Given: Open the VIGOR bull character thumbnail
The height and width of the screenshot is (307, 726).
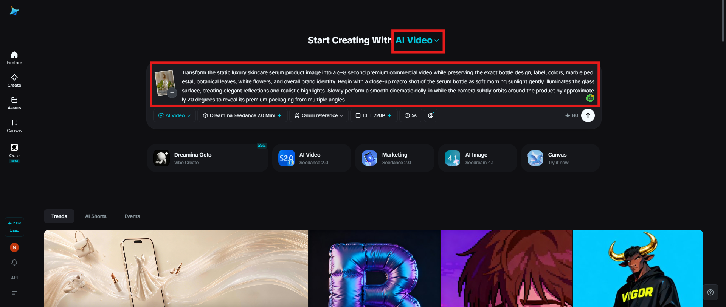Looking at the screenshot, I should tap(638, 268).
